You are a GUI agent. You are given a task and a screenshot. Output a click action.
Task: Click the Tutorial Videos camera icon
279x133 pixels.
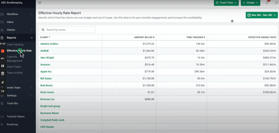tap(2, 116)
